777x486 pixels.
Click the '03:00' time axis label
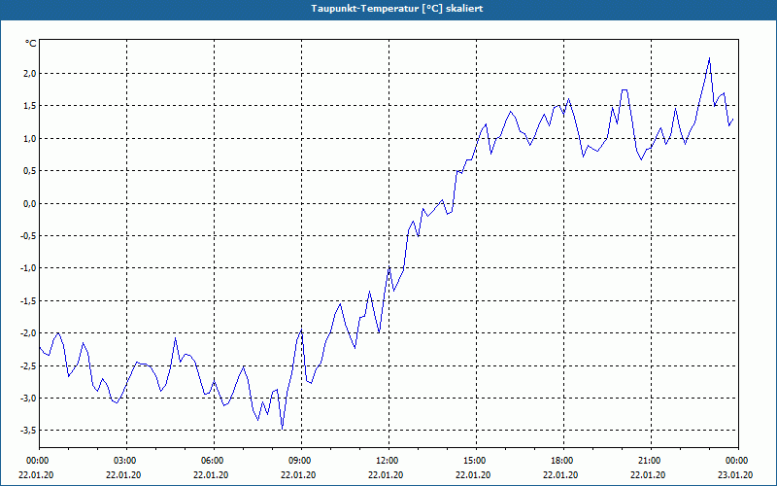tap(127, 461)
